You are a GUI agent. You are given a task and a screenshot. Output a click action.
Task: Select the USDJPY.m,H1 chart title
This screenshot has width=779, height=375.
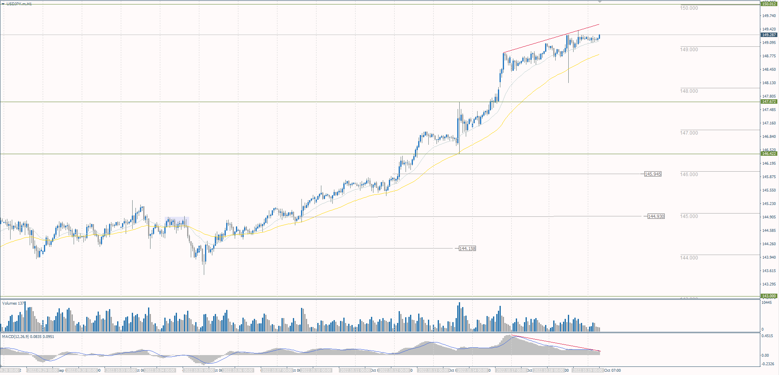tap(19, 4)
